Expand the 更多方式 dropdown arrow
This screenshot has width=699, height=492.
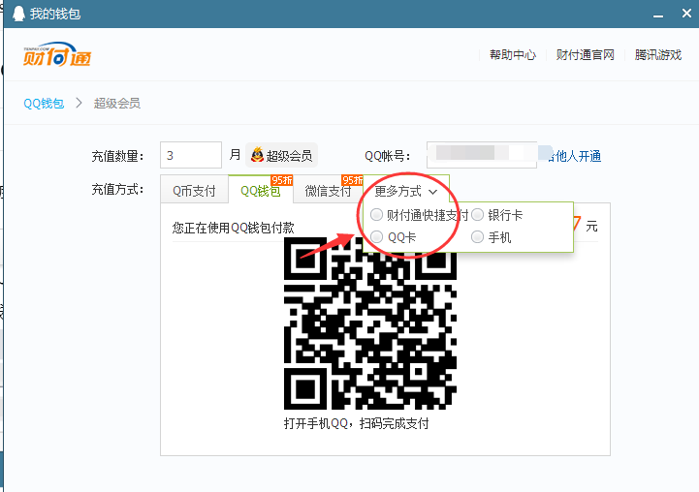pyautogui.click(x=432, y=192)
